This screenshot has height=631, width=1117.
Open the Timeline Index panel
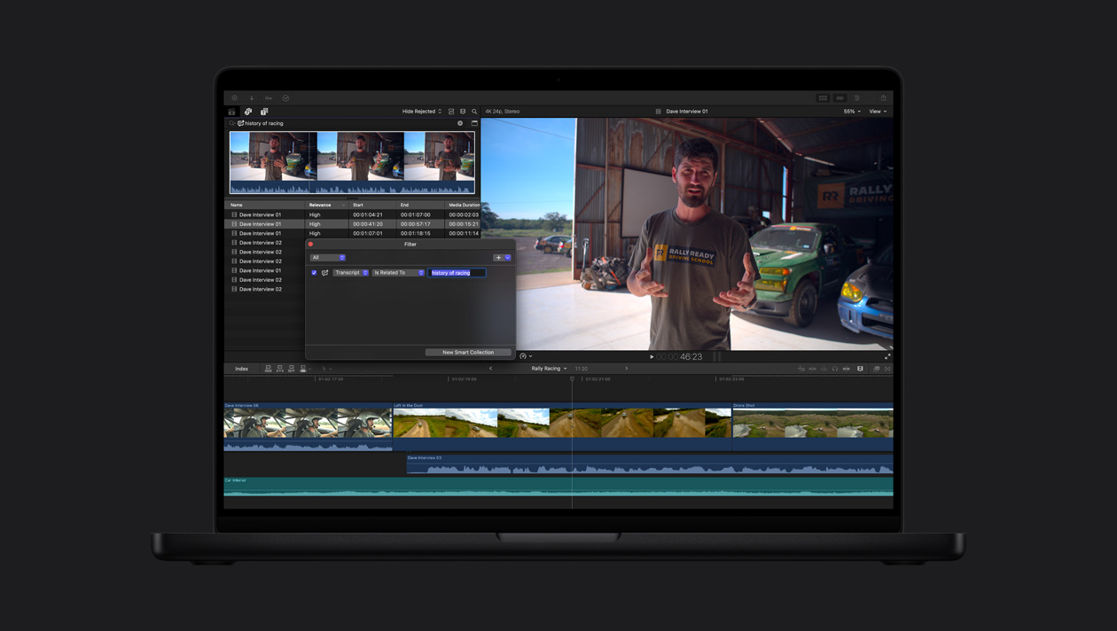[240, 369]
